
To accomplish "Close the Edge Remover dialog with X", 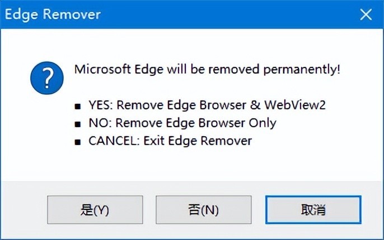I will (366, 15).
